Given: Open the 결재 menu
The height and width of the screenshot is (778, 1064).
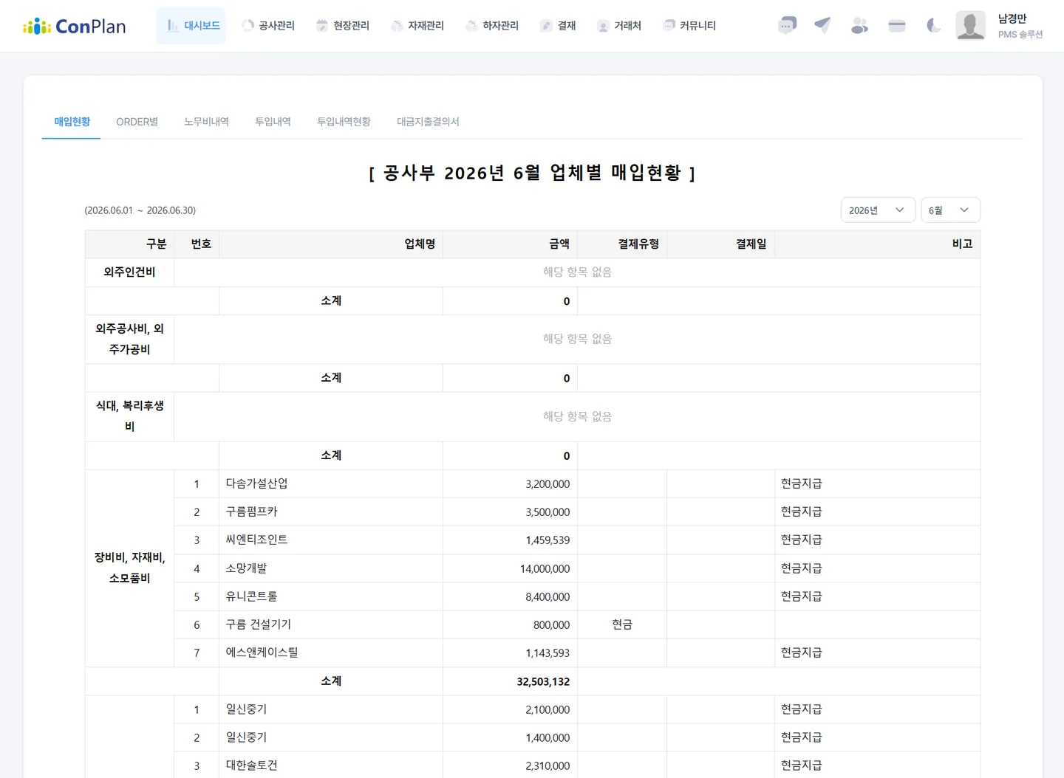Looking at the screenshot, I should [558, 26].
